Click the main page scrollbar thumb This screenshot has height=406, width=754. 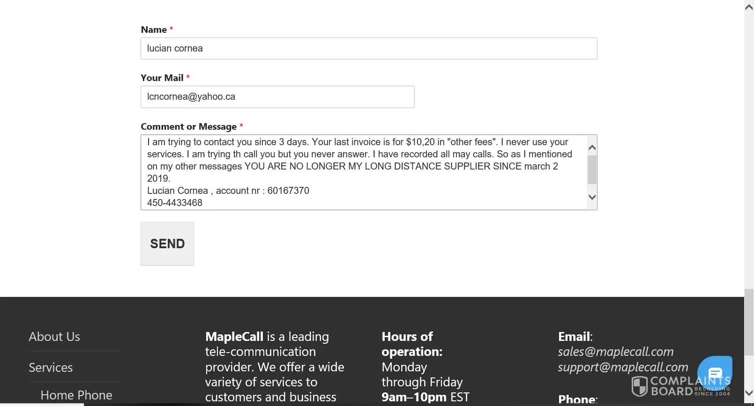[749, 322]
